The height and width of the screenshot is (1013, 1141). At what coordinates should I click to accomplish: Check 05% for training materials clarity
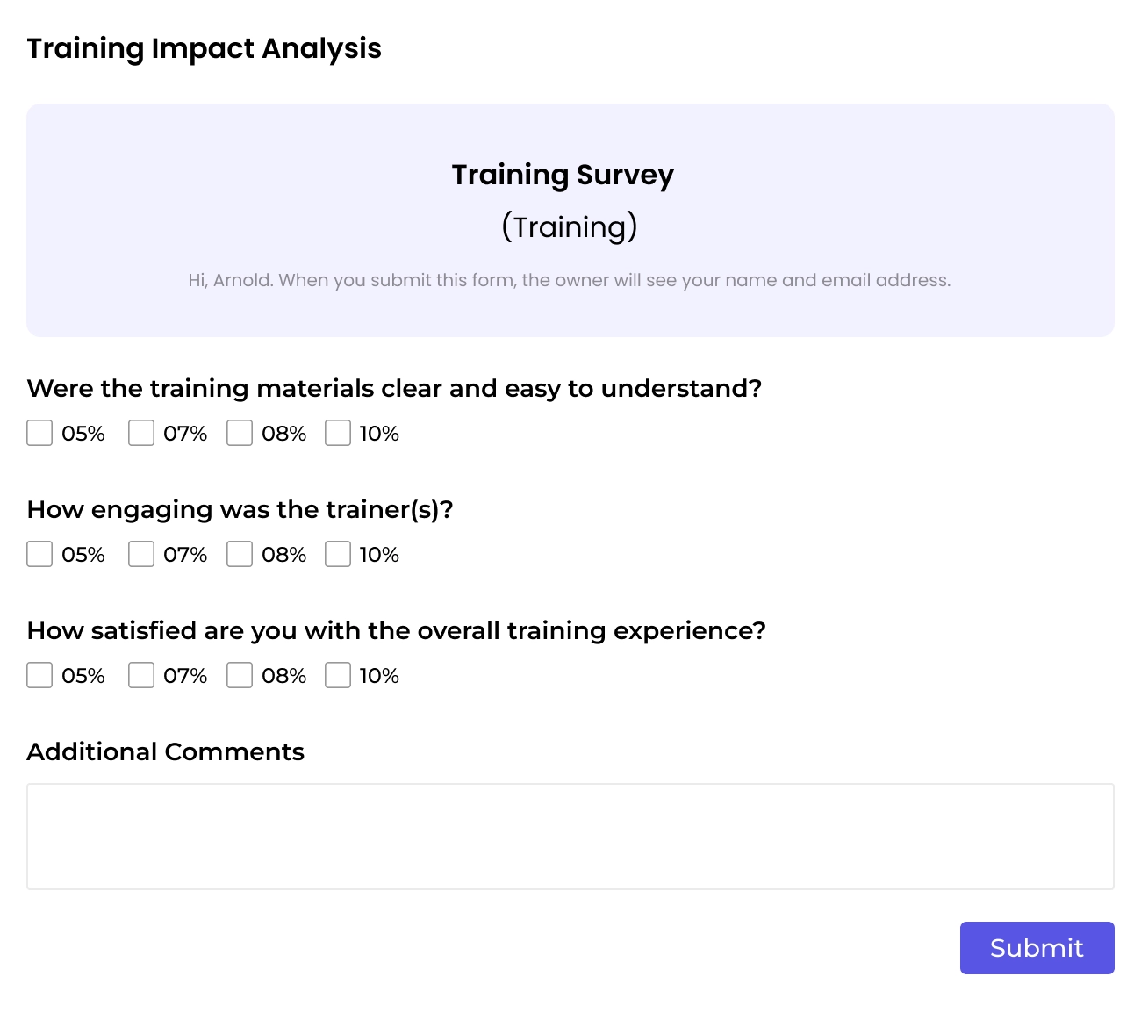(x=39, y=433)
